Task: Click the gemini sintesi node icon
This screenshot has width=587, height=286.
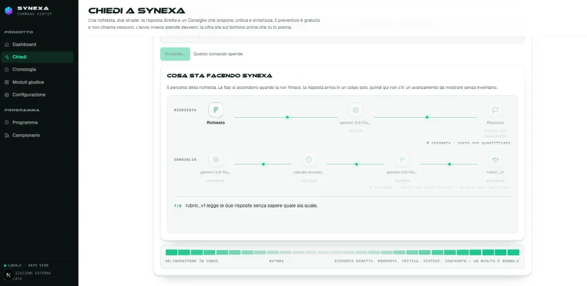Action: (x=402, y=159)
